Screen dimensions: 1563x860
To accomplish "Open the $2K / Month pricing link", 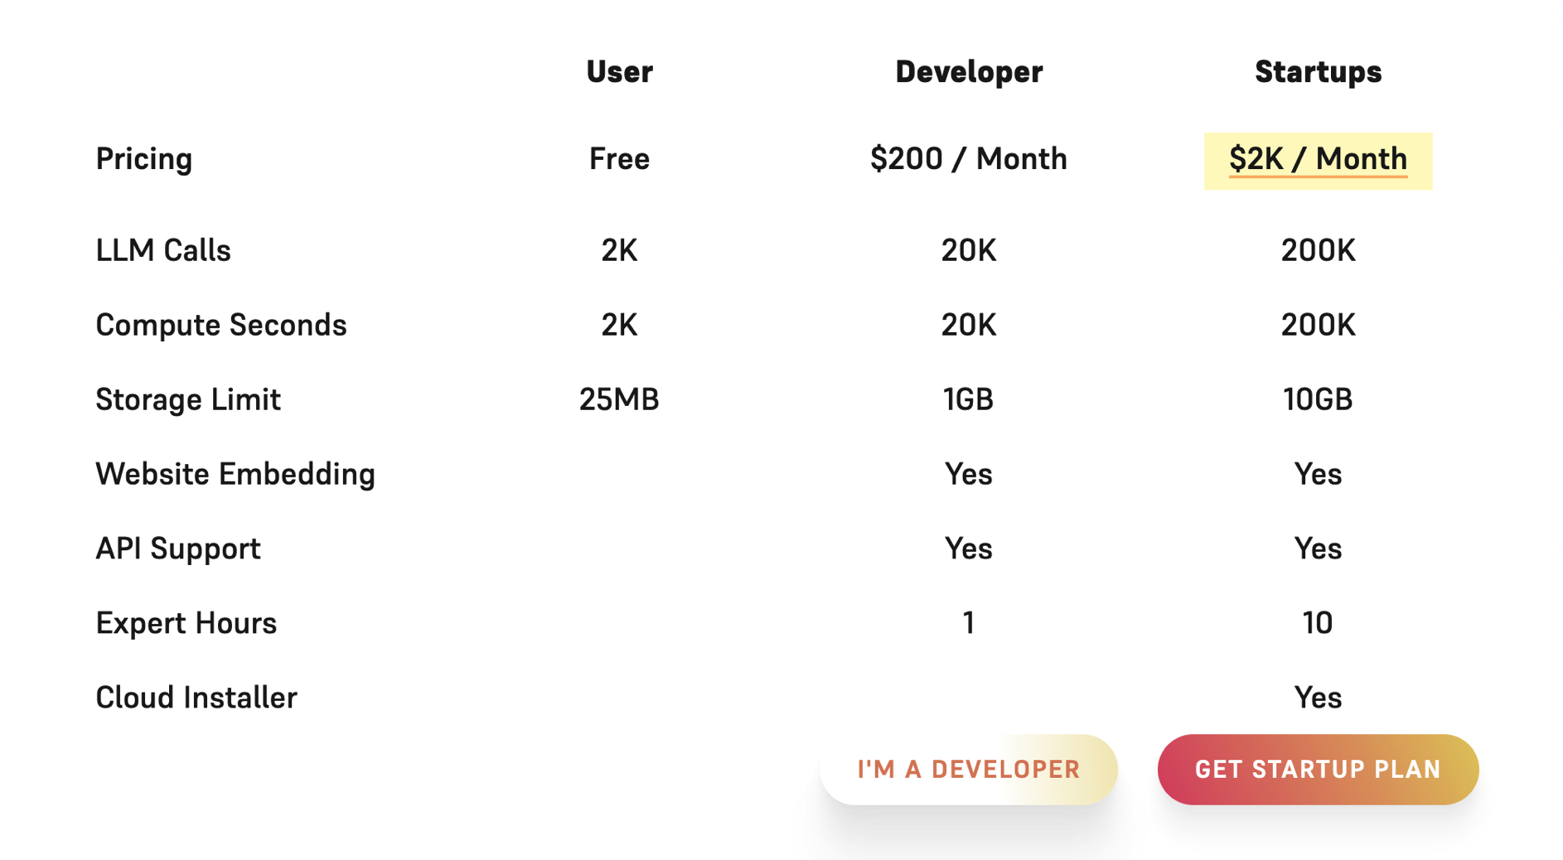I will [x=1318, y=159].
